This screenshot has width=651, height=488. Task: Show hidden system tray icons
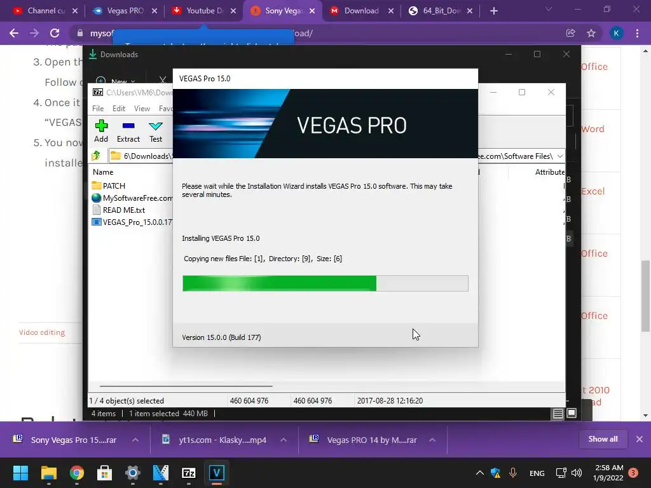pos(479,473)
